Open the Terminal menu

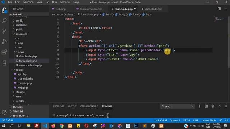click(x=65, y=2)
